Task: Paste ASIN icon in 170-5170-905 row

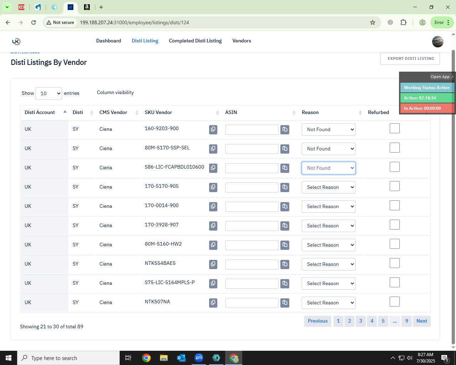Action: click(x=285, y=187)
